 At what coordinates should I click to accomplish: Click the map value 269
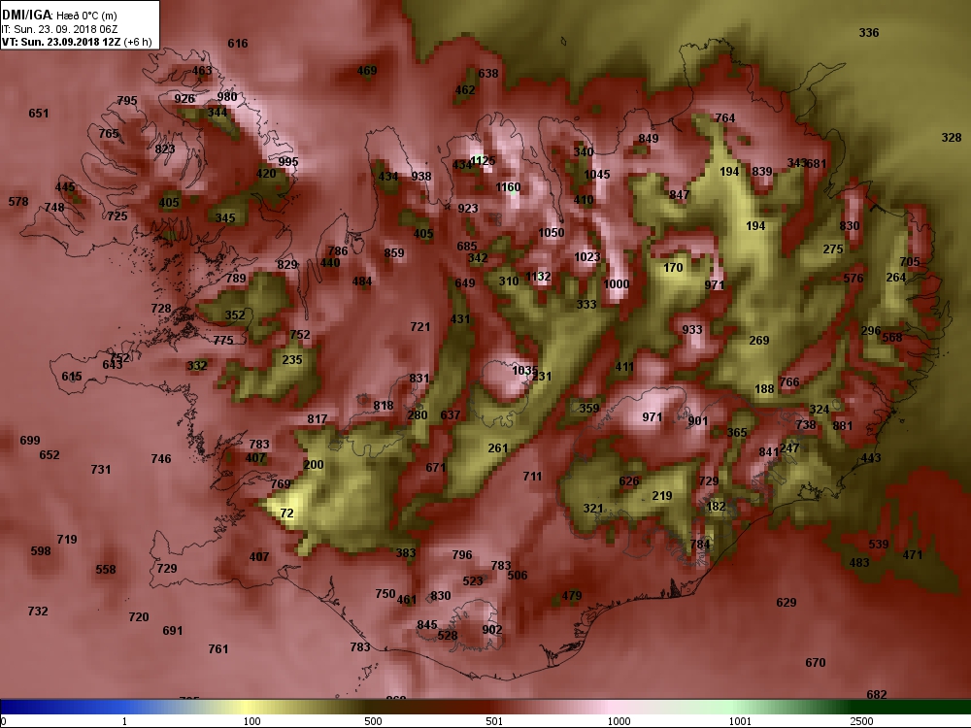[x=759, y=341]
